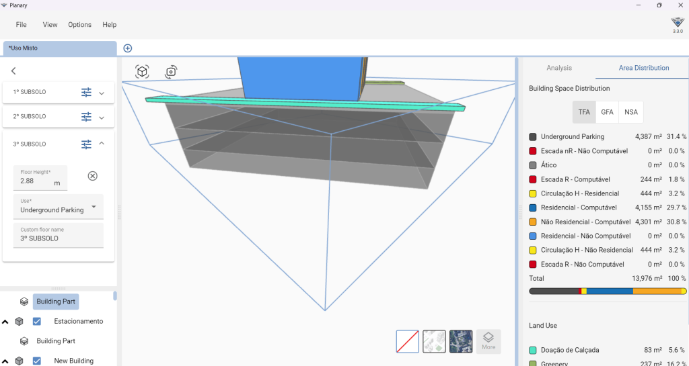The height and width of the screenshot is (366, 689).
Task: Click the Escada R - Não Computável swatch
Action: 533,265
